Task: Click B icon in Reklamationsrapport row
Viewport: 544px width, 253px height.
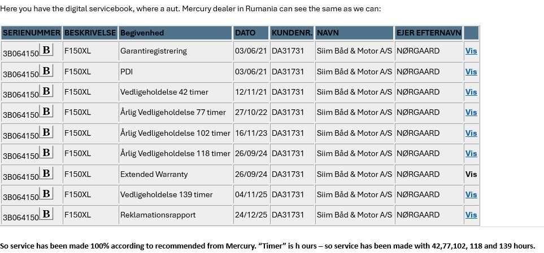Action: click(46, 214)
